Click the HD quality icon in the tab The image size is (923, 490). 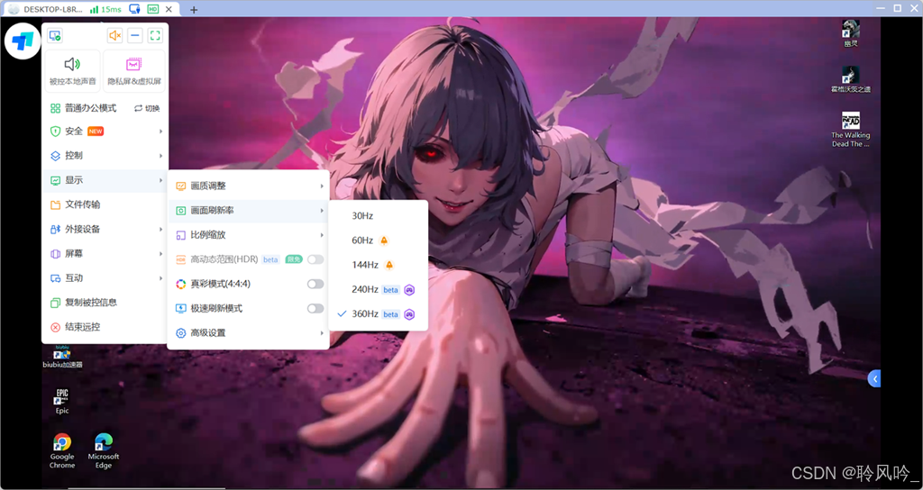point(153,9)
